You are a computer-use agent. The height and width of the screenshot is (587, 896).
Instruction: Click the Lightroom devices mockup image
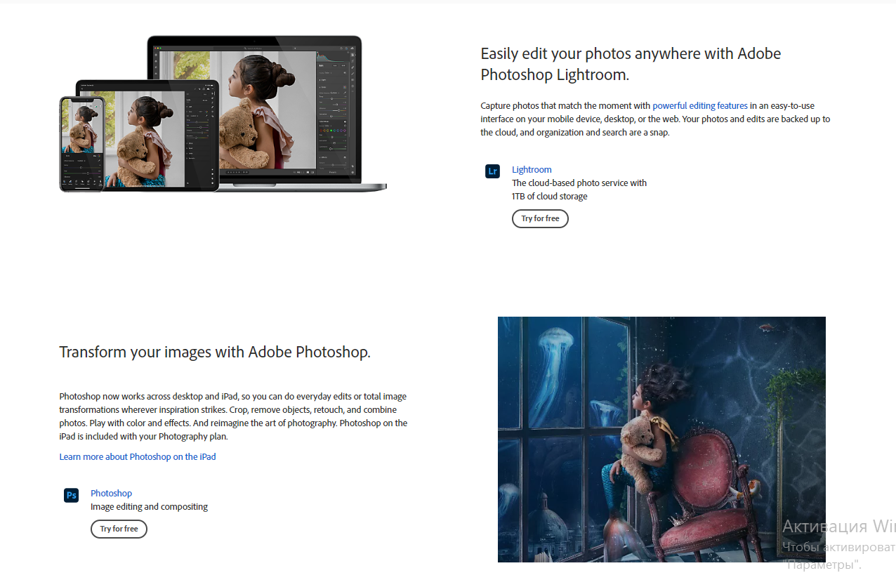click(x=223, y=114)
